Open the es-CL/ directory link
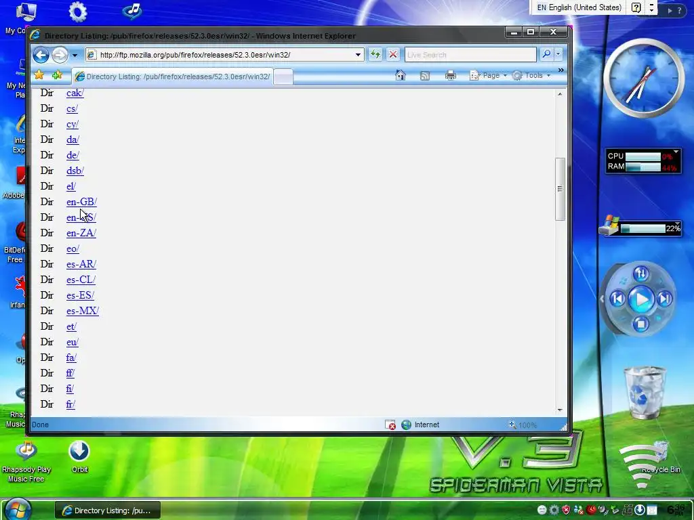This screenshot has height=520, width=694. pos(81,280)
